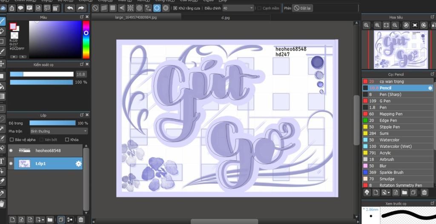This screenshot has width=436, height=224.
Task: Enable the crisscross grid snap guide
Action: (112, 8)
